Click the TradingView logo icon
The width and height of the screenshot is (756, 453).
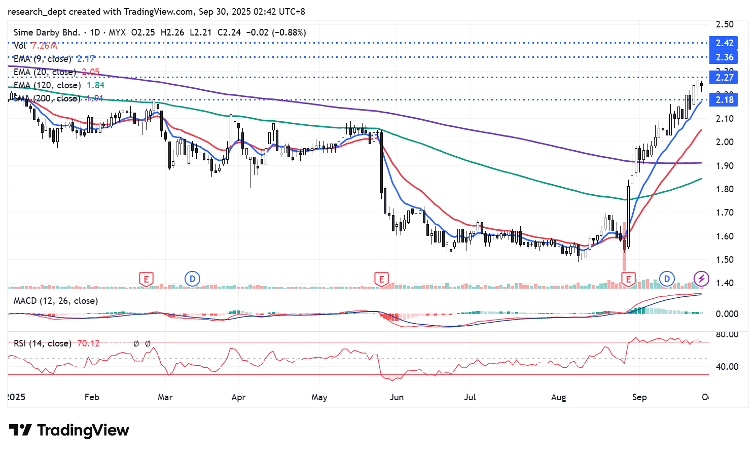[21, 430]
